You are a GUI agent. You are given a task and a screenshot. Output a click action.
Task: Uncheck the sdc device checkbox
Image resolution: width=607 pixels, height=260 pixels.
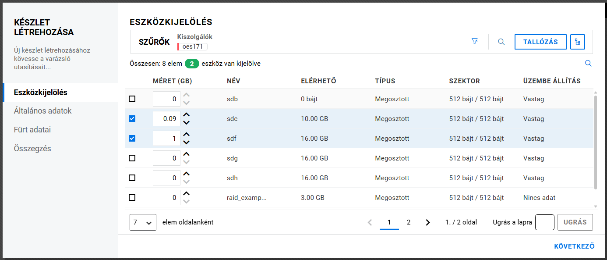[132, 119]
